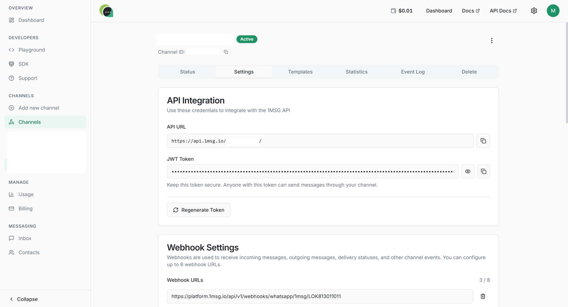Open the Docs external link
The image size is (568, 307).
click(471, 11)
